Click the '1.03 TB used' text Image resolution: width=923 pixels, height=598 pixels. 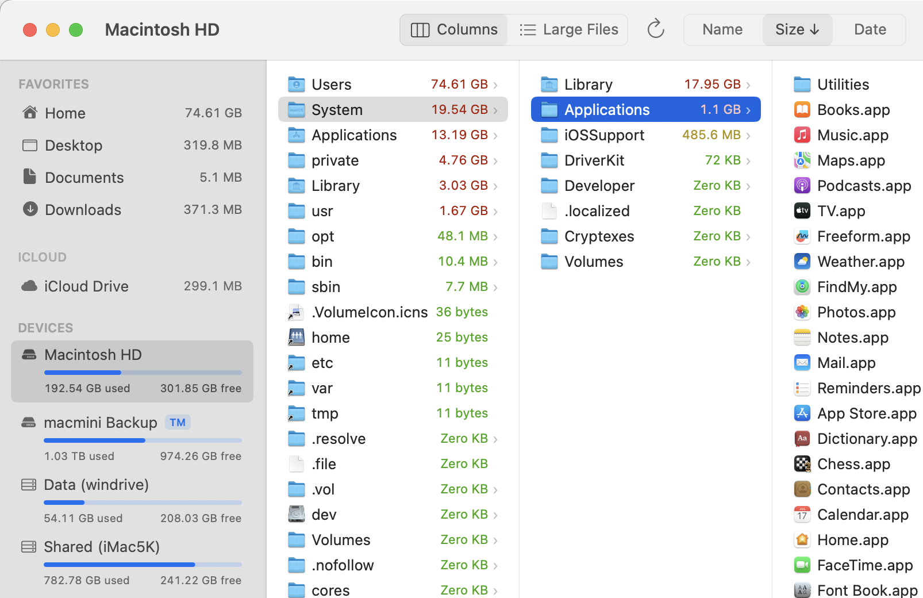click(x=79, y=456)
